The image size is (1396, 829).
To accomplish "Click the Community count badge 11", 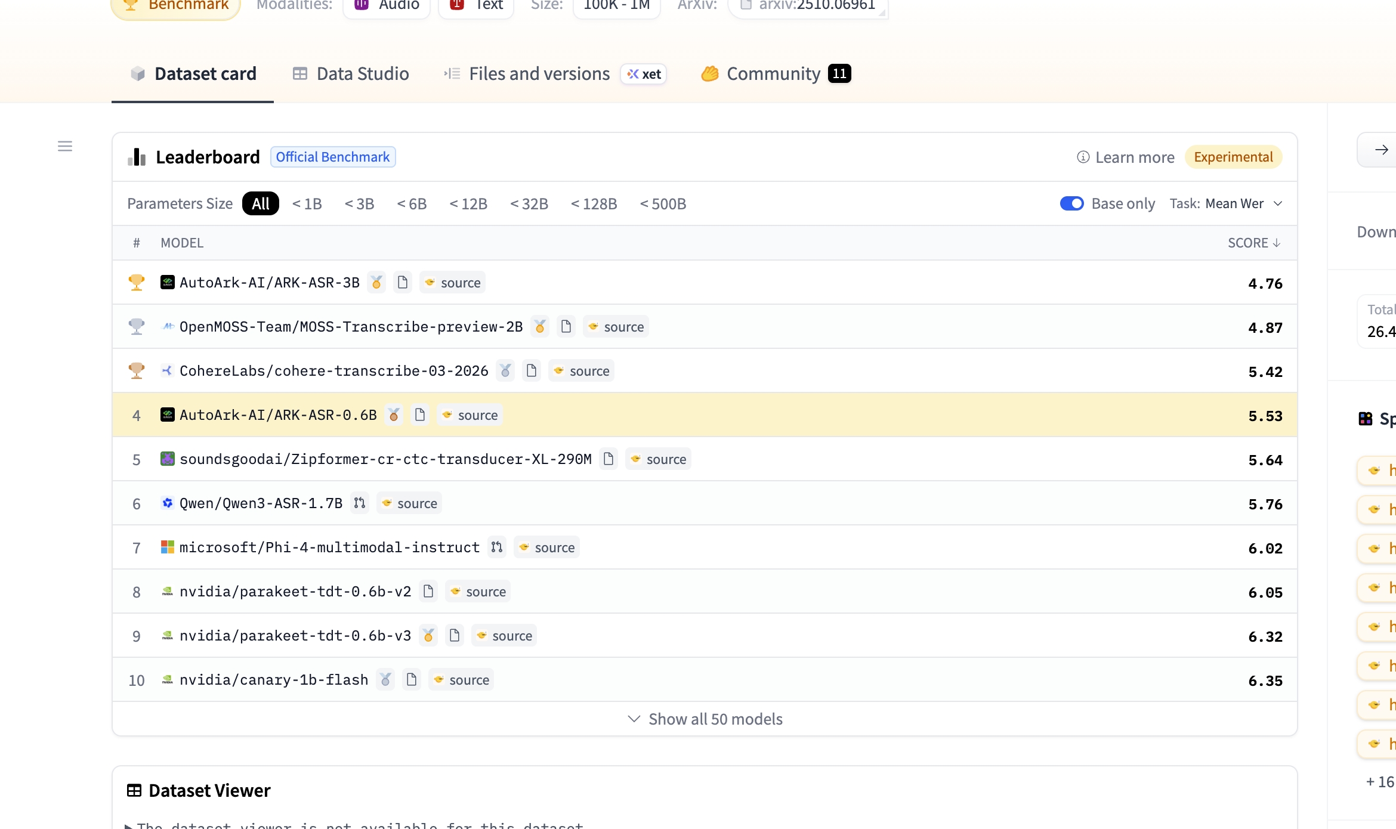I will pyautogui.click(x=839, y=73).
